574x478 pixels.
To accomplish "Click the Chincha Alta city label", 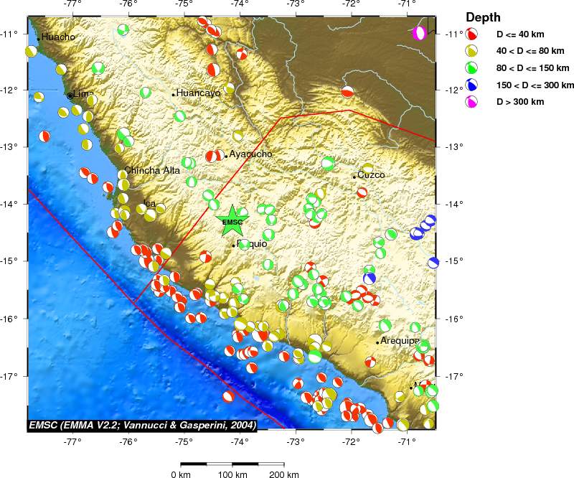I will tap(152, 171).
